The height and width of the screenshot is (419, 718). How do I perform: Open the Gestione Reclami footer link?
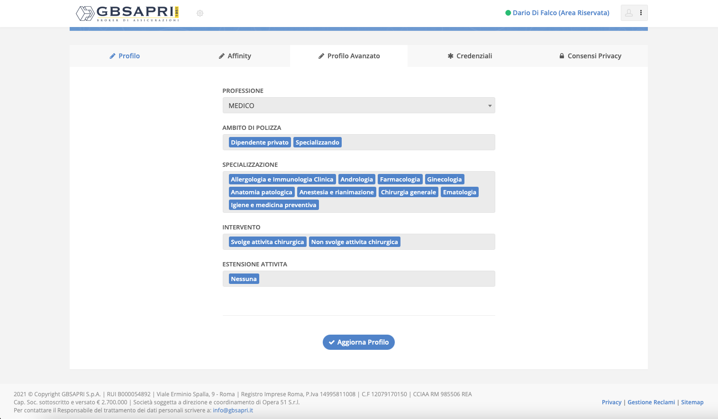pyautogui.click(x=651, y=402)
